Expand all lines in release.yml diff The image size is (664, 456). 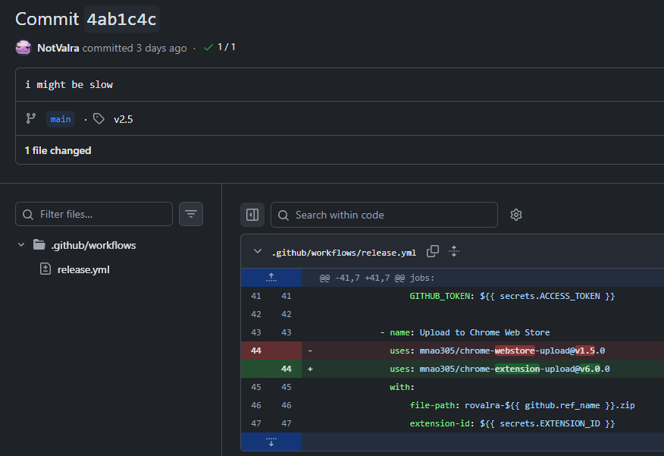(454, 251)
